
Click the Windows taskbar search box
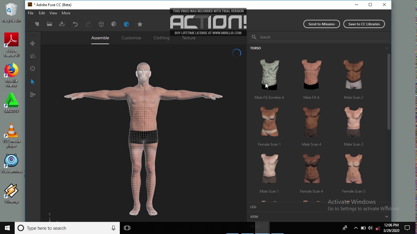[67, 228]
